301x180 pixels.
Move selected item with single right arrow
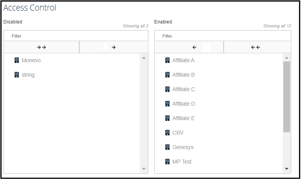click(x=114, y=47)
